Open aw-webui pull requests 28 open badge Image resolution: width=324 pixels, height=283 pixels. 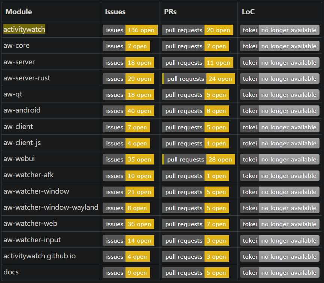click(199, 160)
